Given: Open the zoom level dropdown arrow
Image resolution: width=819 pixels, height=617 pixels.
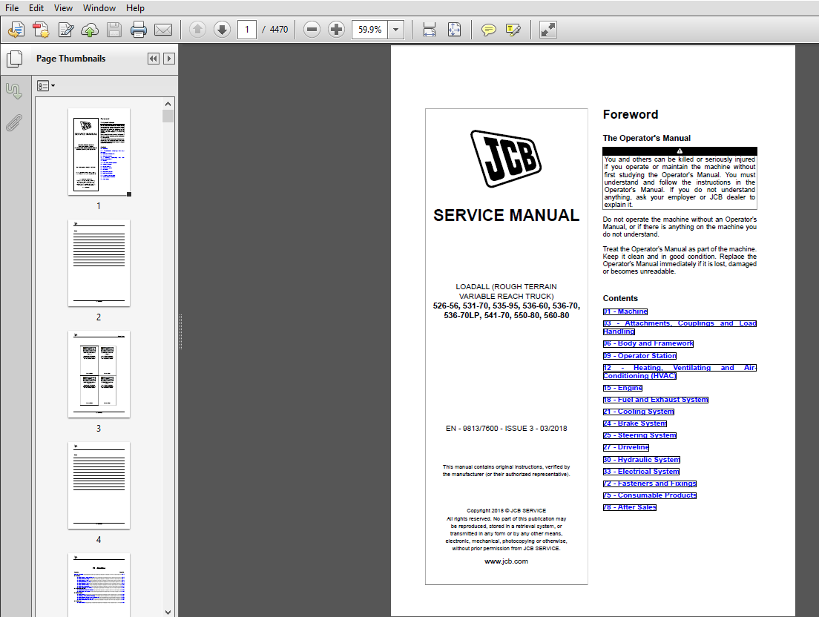Looking at the screenshot, I should (396, 30).
